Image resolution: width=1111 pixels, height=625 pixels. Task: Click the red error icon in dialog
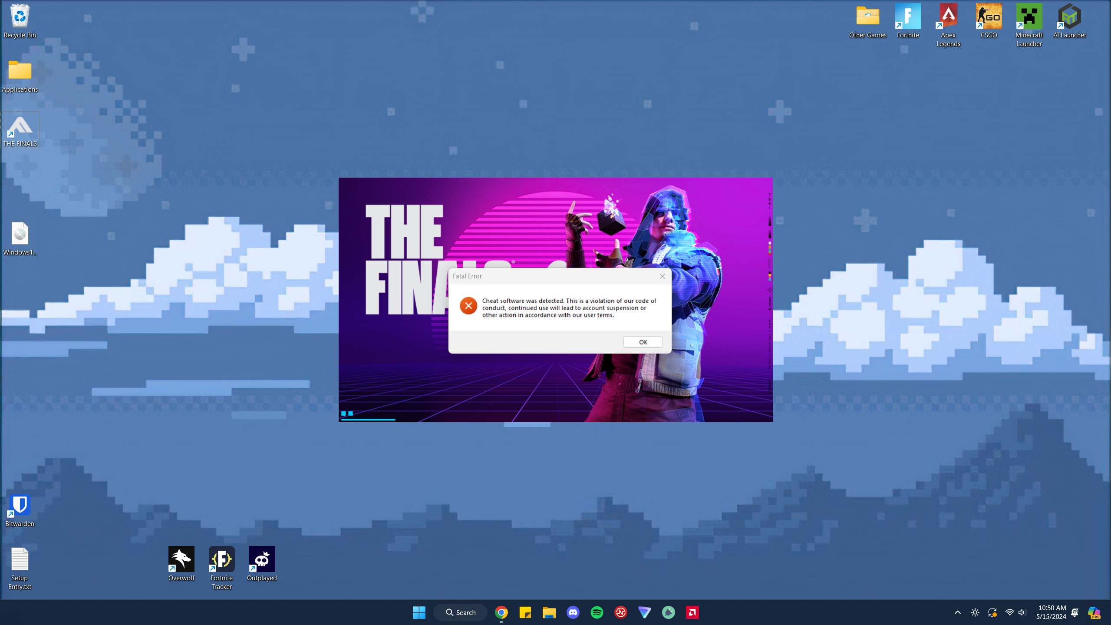(468, 306)
